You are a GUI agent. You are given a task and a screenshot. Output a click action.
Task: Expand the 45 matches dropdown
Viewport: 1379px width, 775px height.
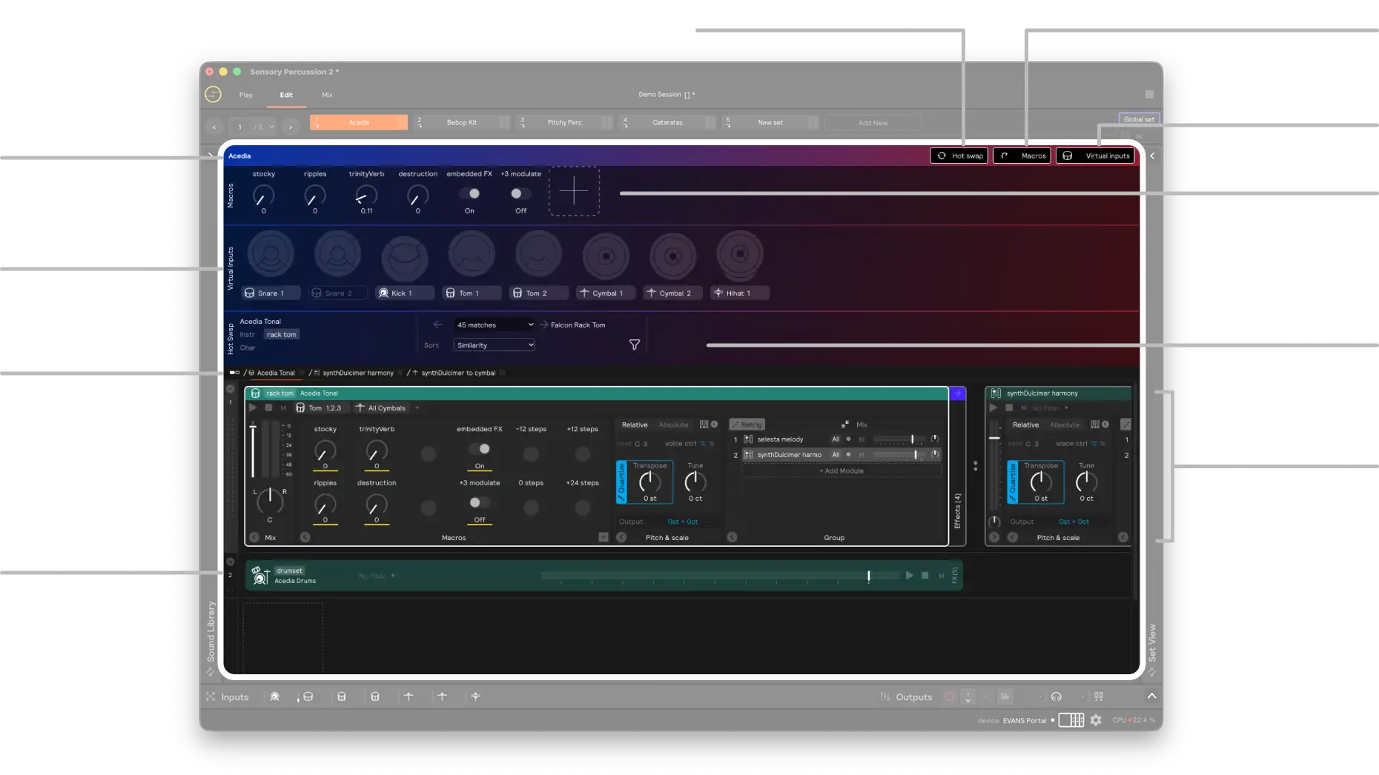coord(494,325)
